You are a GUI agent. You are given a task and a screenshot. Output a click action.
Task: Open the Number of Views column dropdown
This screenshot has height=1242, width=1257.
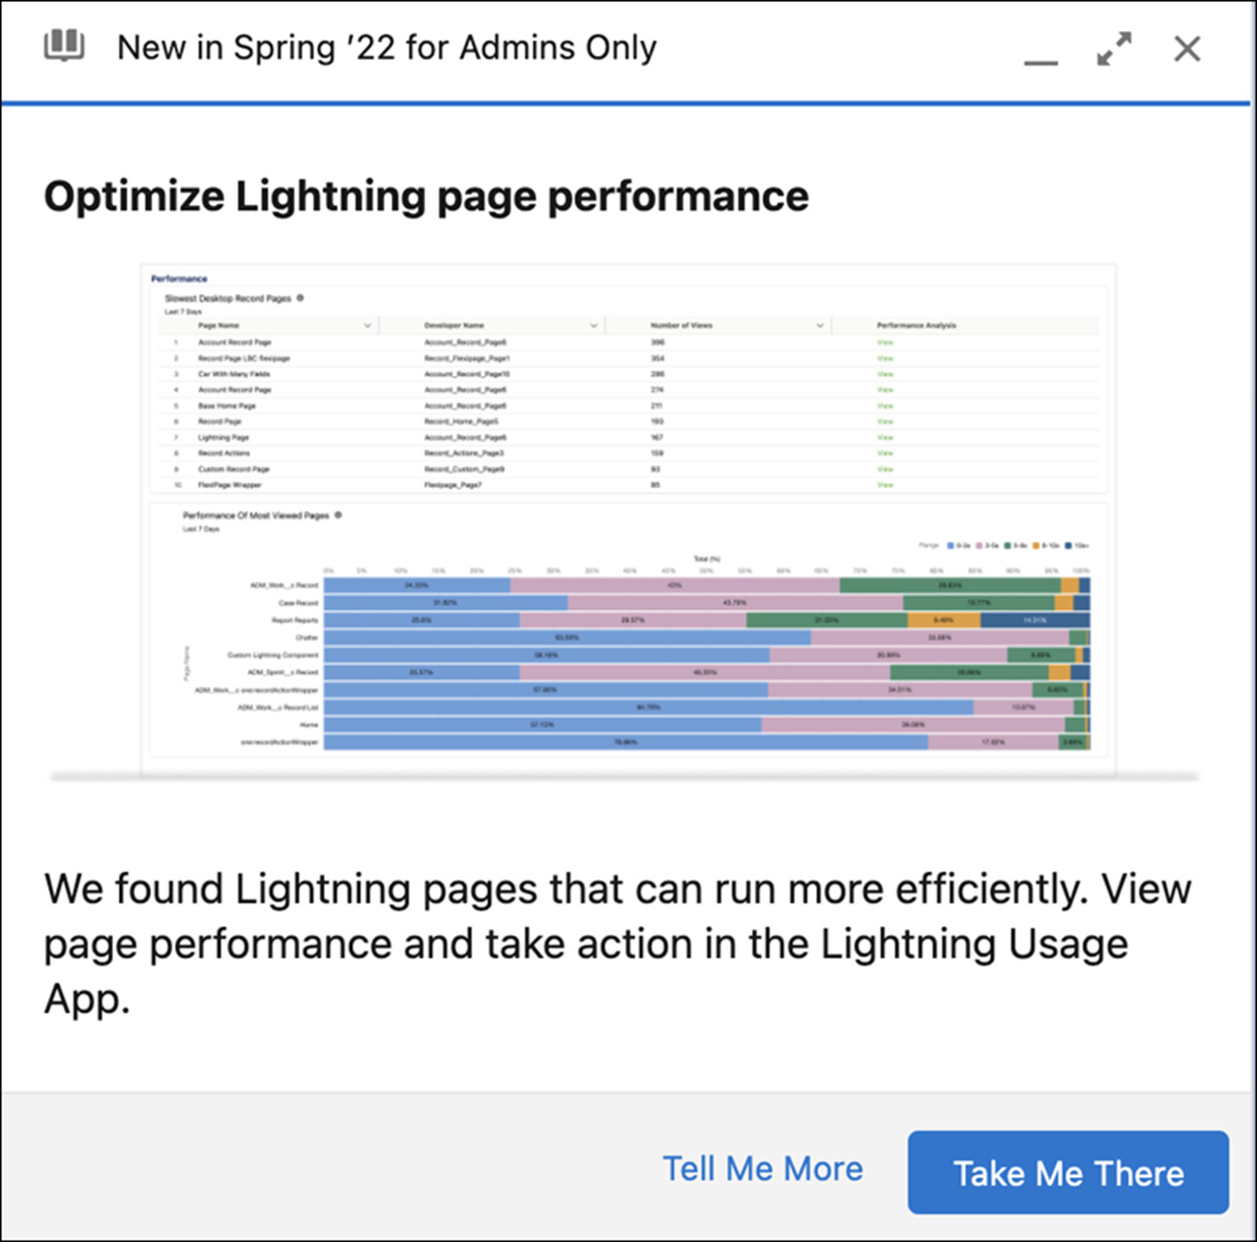pos(820,326)
